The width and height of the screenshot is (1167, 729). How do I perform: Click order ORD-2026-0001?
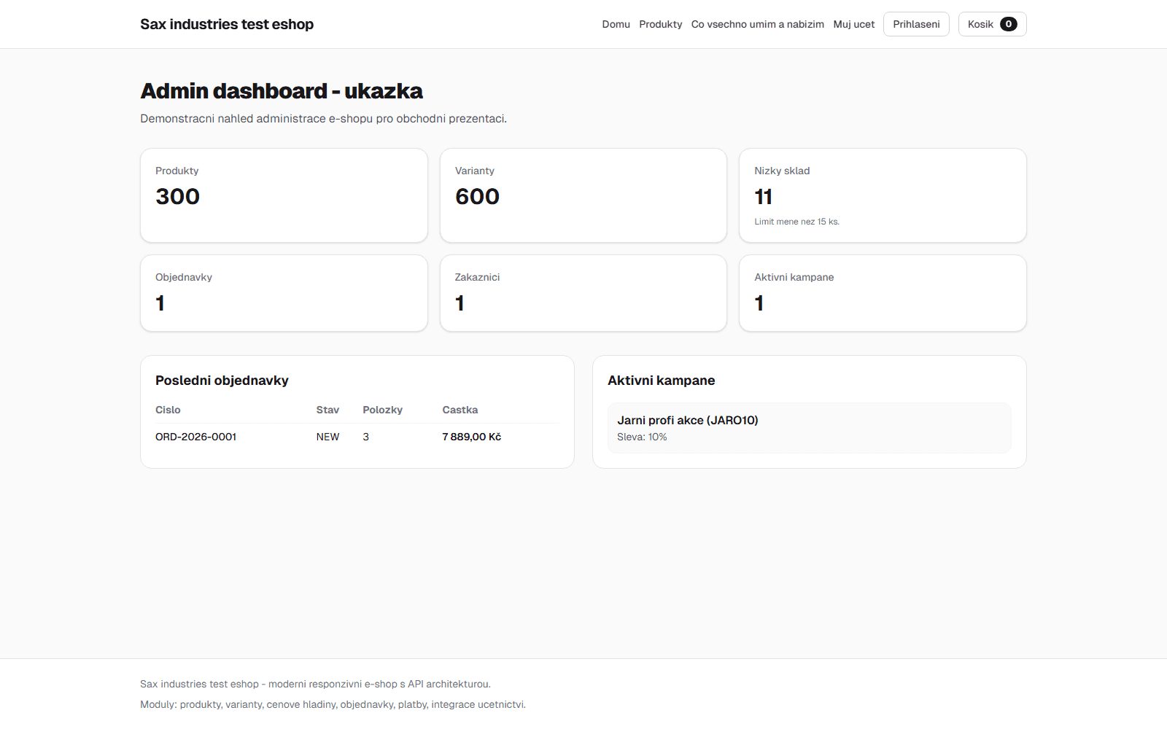tap(195, 437)
